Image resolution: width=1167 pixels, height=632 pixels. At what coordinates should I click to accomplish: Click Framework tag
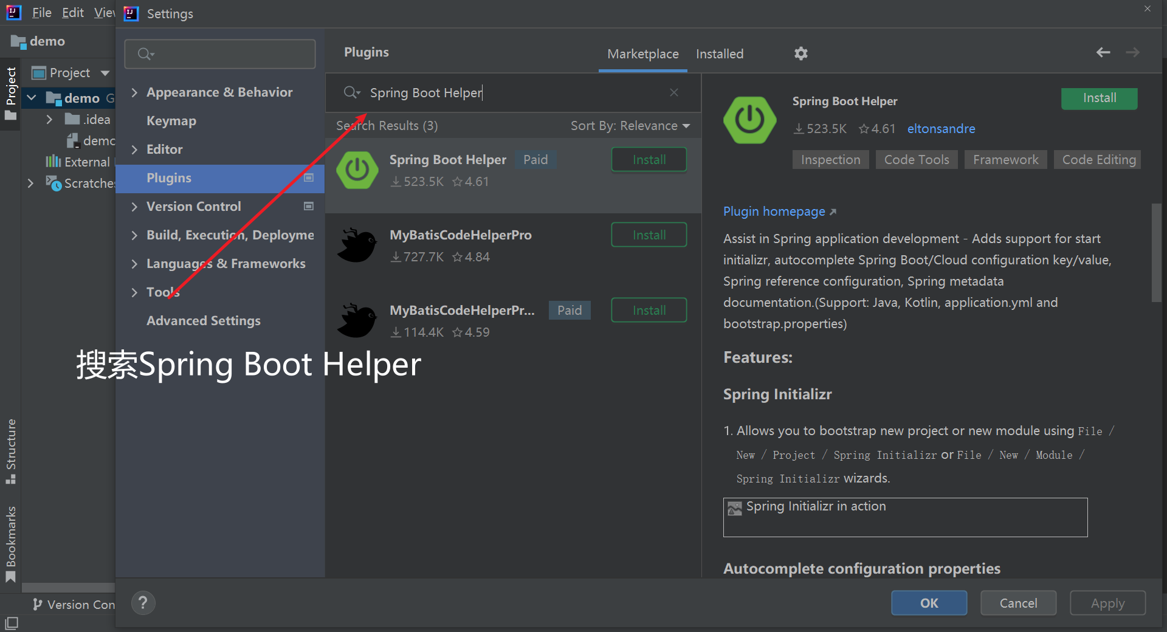tap(1005, 160)
